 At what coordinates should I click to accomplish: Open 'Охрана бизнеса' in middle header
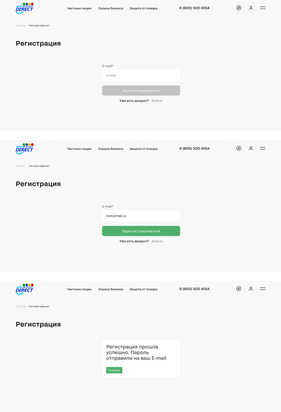tap(111, 149)
